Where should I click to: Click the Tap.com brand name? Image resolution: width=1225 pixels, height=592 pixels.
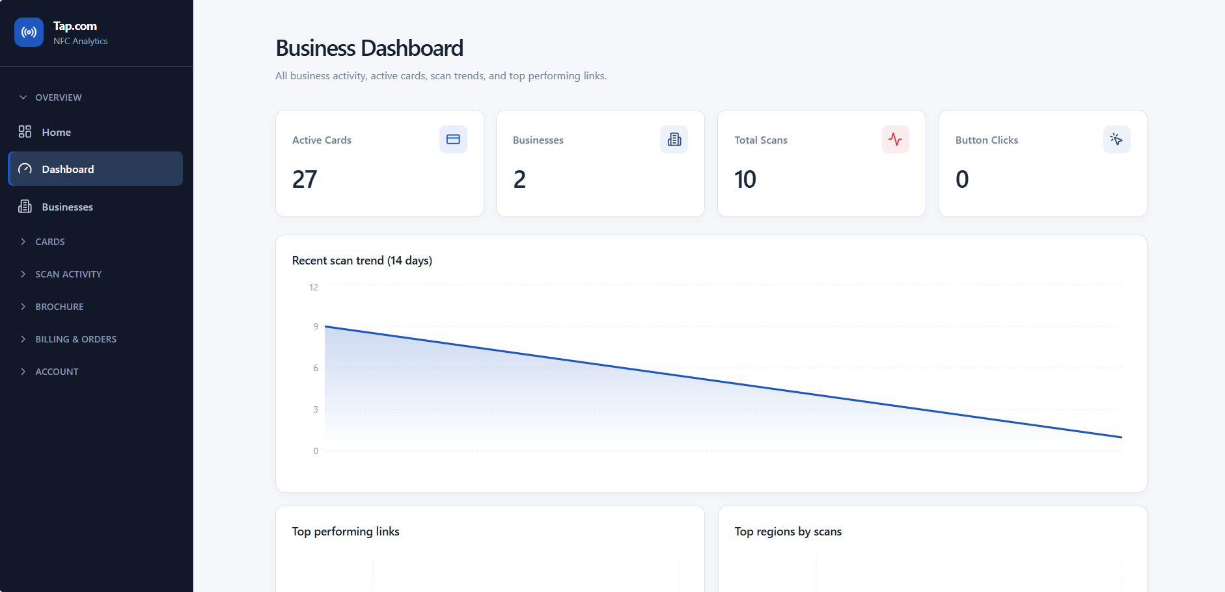tap(75, 26)
